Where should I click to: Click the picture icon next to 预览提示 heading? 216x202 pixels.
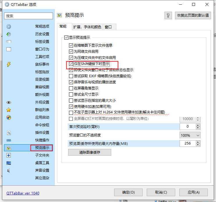[59, 15]
